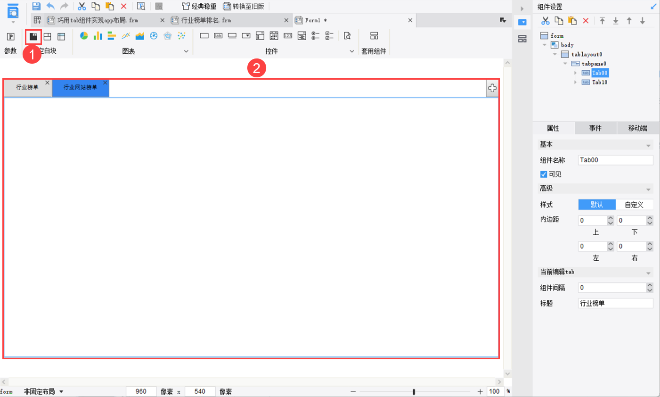660x397 pixels.
Task: Open the 移动端 tab in properties
Action: point(638,128)
